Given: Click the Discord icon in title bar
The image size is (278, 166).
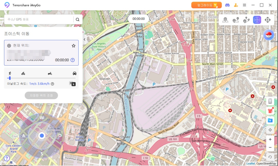Looking at the screenshot, I should pyautogui.click(x=227, y=5).
